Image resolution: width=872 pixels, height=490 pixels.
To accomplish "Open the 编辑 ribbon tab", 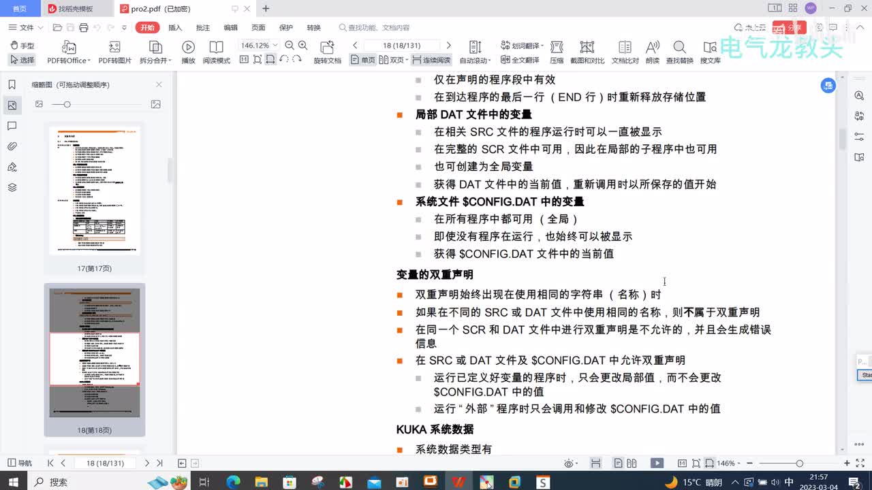I will pyautogui.click(x=231, y=27).
